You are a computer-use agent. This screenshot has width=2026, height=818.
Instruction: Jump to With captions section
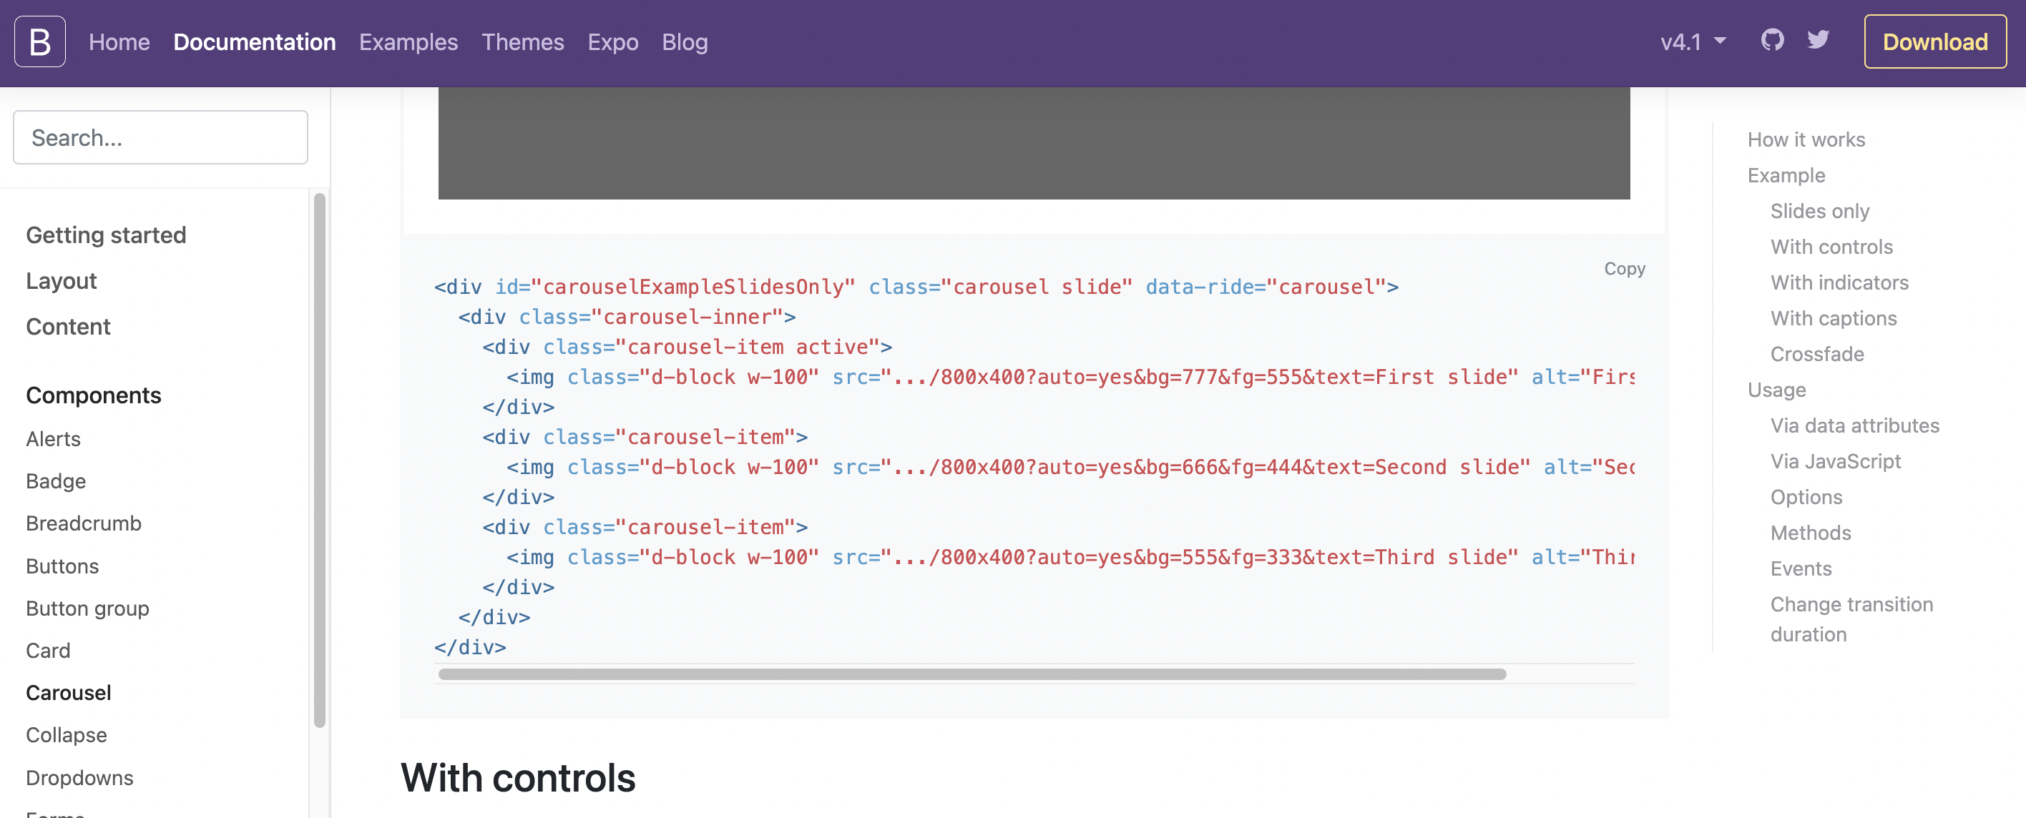coord(1834,318)
